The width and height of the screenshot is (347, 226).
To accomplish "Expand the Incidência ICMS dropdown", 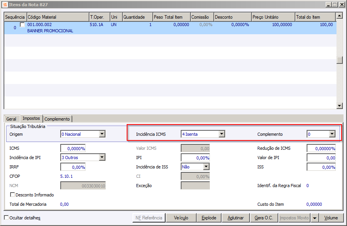I will (x=221, y=134).
